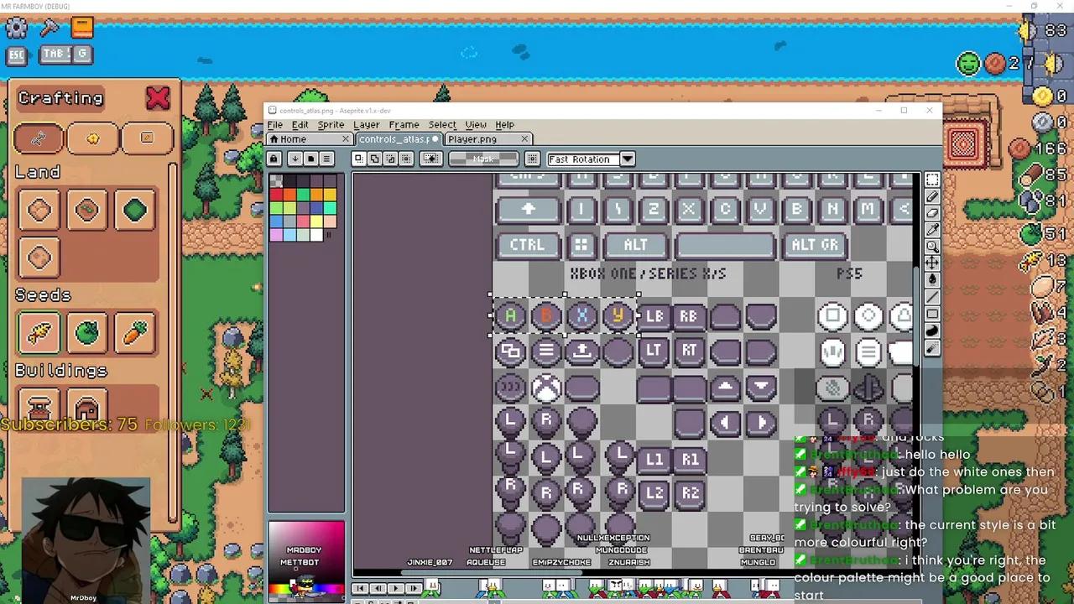1074x604 pixels.
Task: Open the Select menu in Aseprite
Action: (x=442, y=125)
